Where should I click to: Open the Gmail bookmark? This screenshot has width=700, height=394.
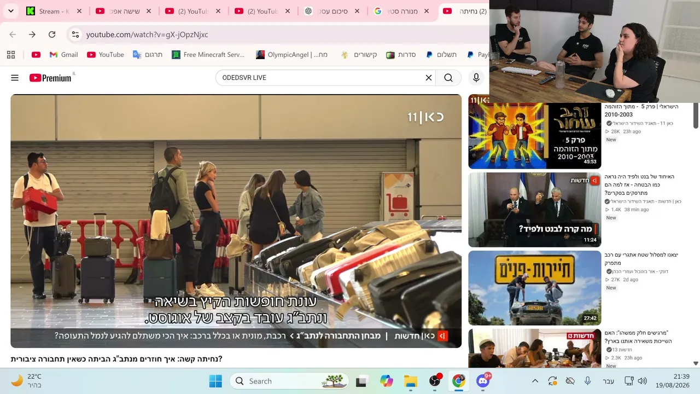click(63, 55)
